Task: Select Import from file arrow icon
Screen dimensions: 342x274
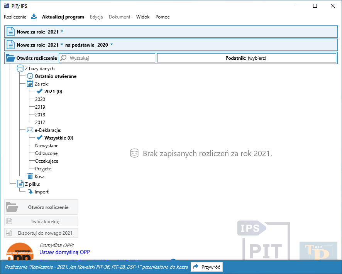Action: [x=30, y=192]
